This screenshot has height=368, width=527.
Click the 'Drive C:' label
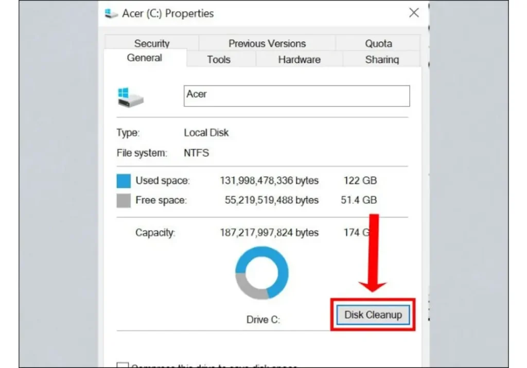[263, 319]
